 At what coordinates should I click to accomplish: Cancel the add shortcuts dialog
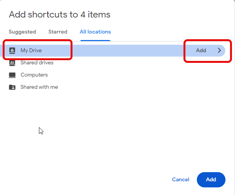pyautogui.click(x=180, y=179)
